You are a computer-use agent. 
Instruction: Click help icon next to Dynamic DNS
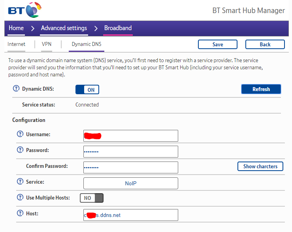point(16,89)
